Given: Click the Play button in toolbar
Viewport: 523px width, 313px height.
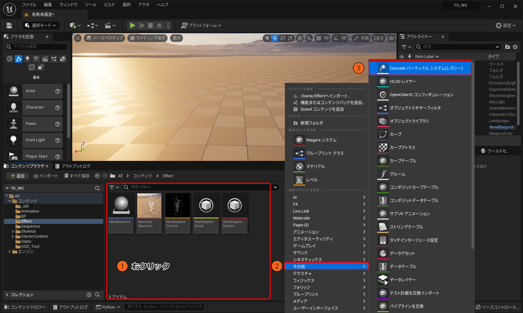Looking at the screenshot, I should click(x=132, y=26).
